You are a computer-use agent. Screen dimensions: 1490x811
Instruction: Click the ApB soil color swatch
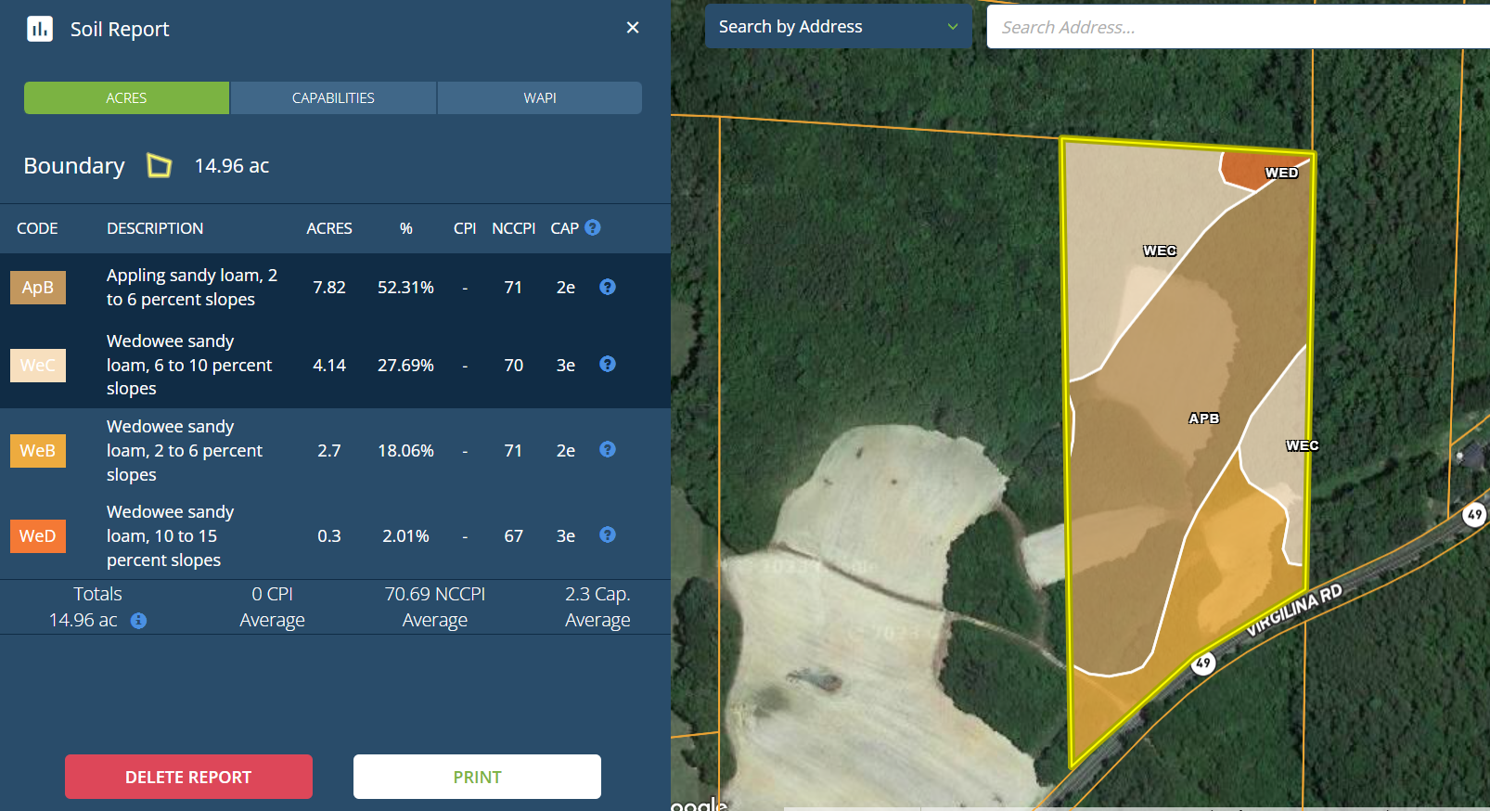point(38,288)
